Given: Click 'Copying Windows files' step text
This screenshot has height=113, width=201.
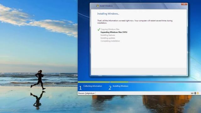Looking at the screenshot, I should [110, 29].
